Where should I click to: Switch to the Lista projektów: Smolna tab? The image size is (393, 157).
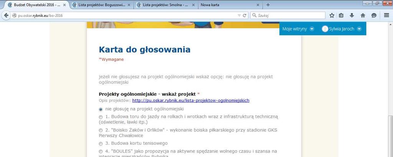point(166,5)
